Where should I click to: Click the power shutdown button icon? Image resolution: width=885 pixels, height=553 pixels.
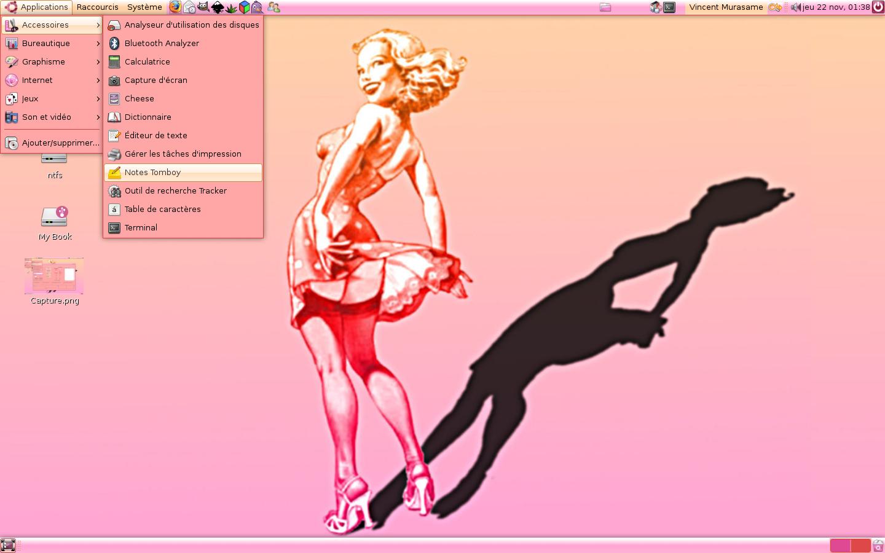(878, 7)
